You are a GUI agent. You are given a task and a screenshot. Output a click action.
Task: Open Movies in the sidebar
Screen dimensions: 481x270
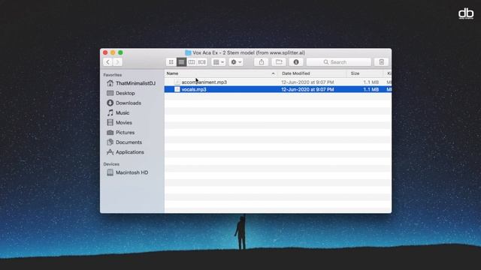(119, 122)
